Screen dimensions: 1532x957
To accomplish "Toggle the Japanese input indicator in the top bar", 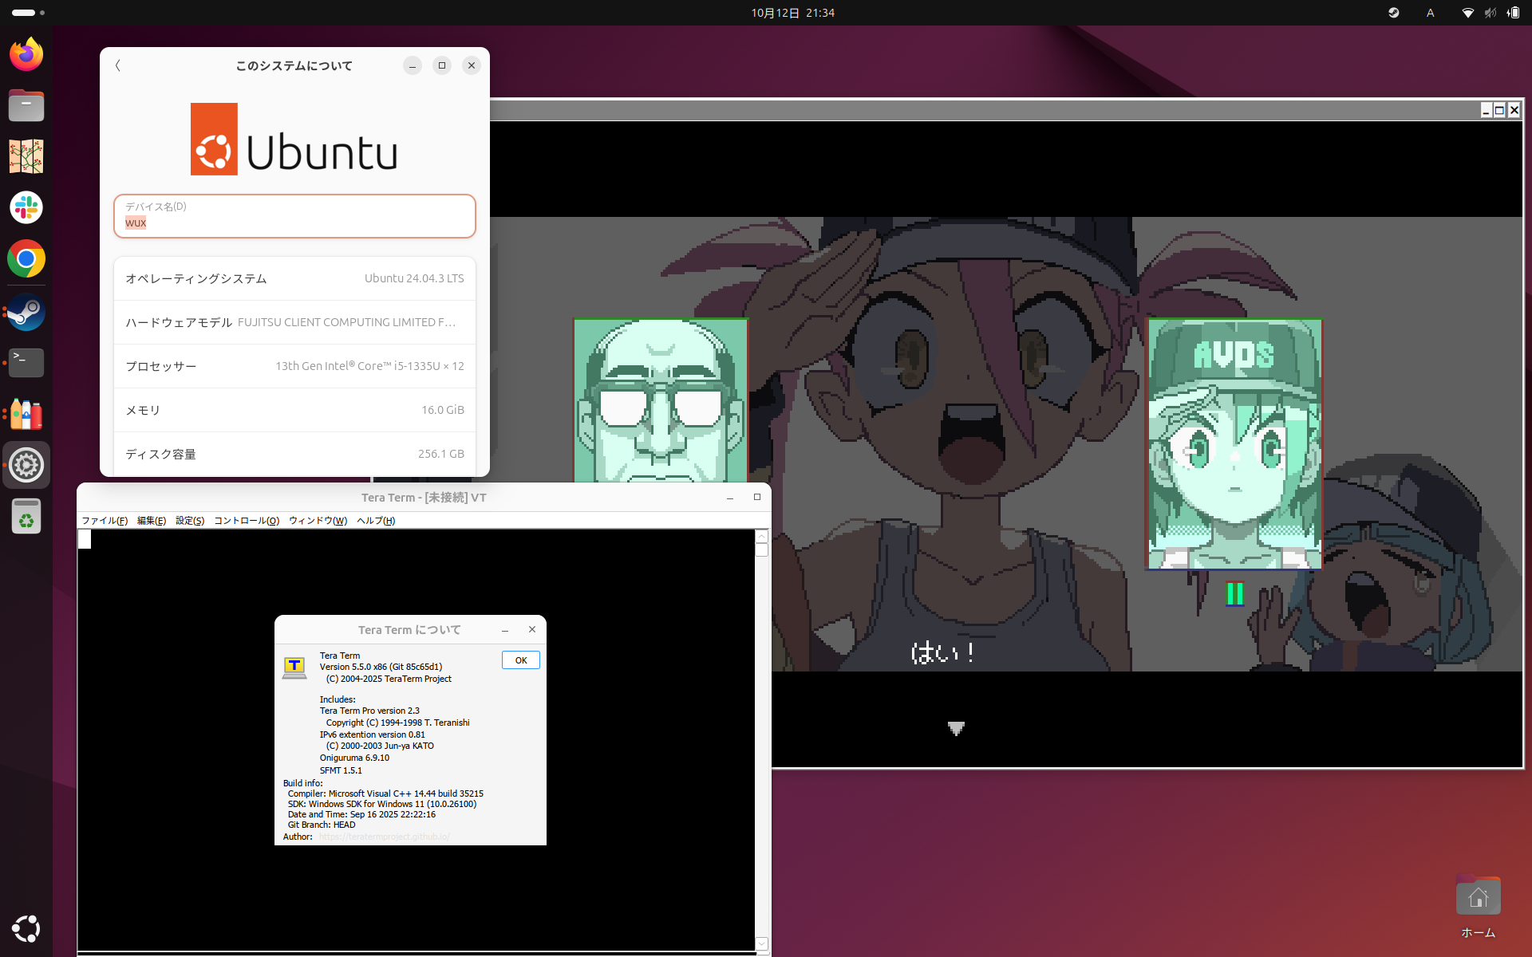I will pyautogui.click(x=1431, y=13).
